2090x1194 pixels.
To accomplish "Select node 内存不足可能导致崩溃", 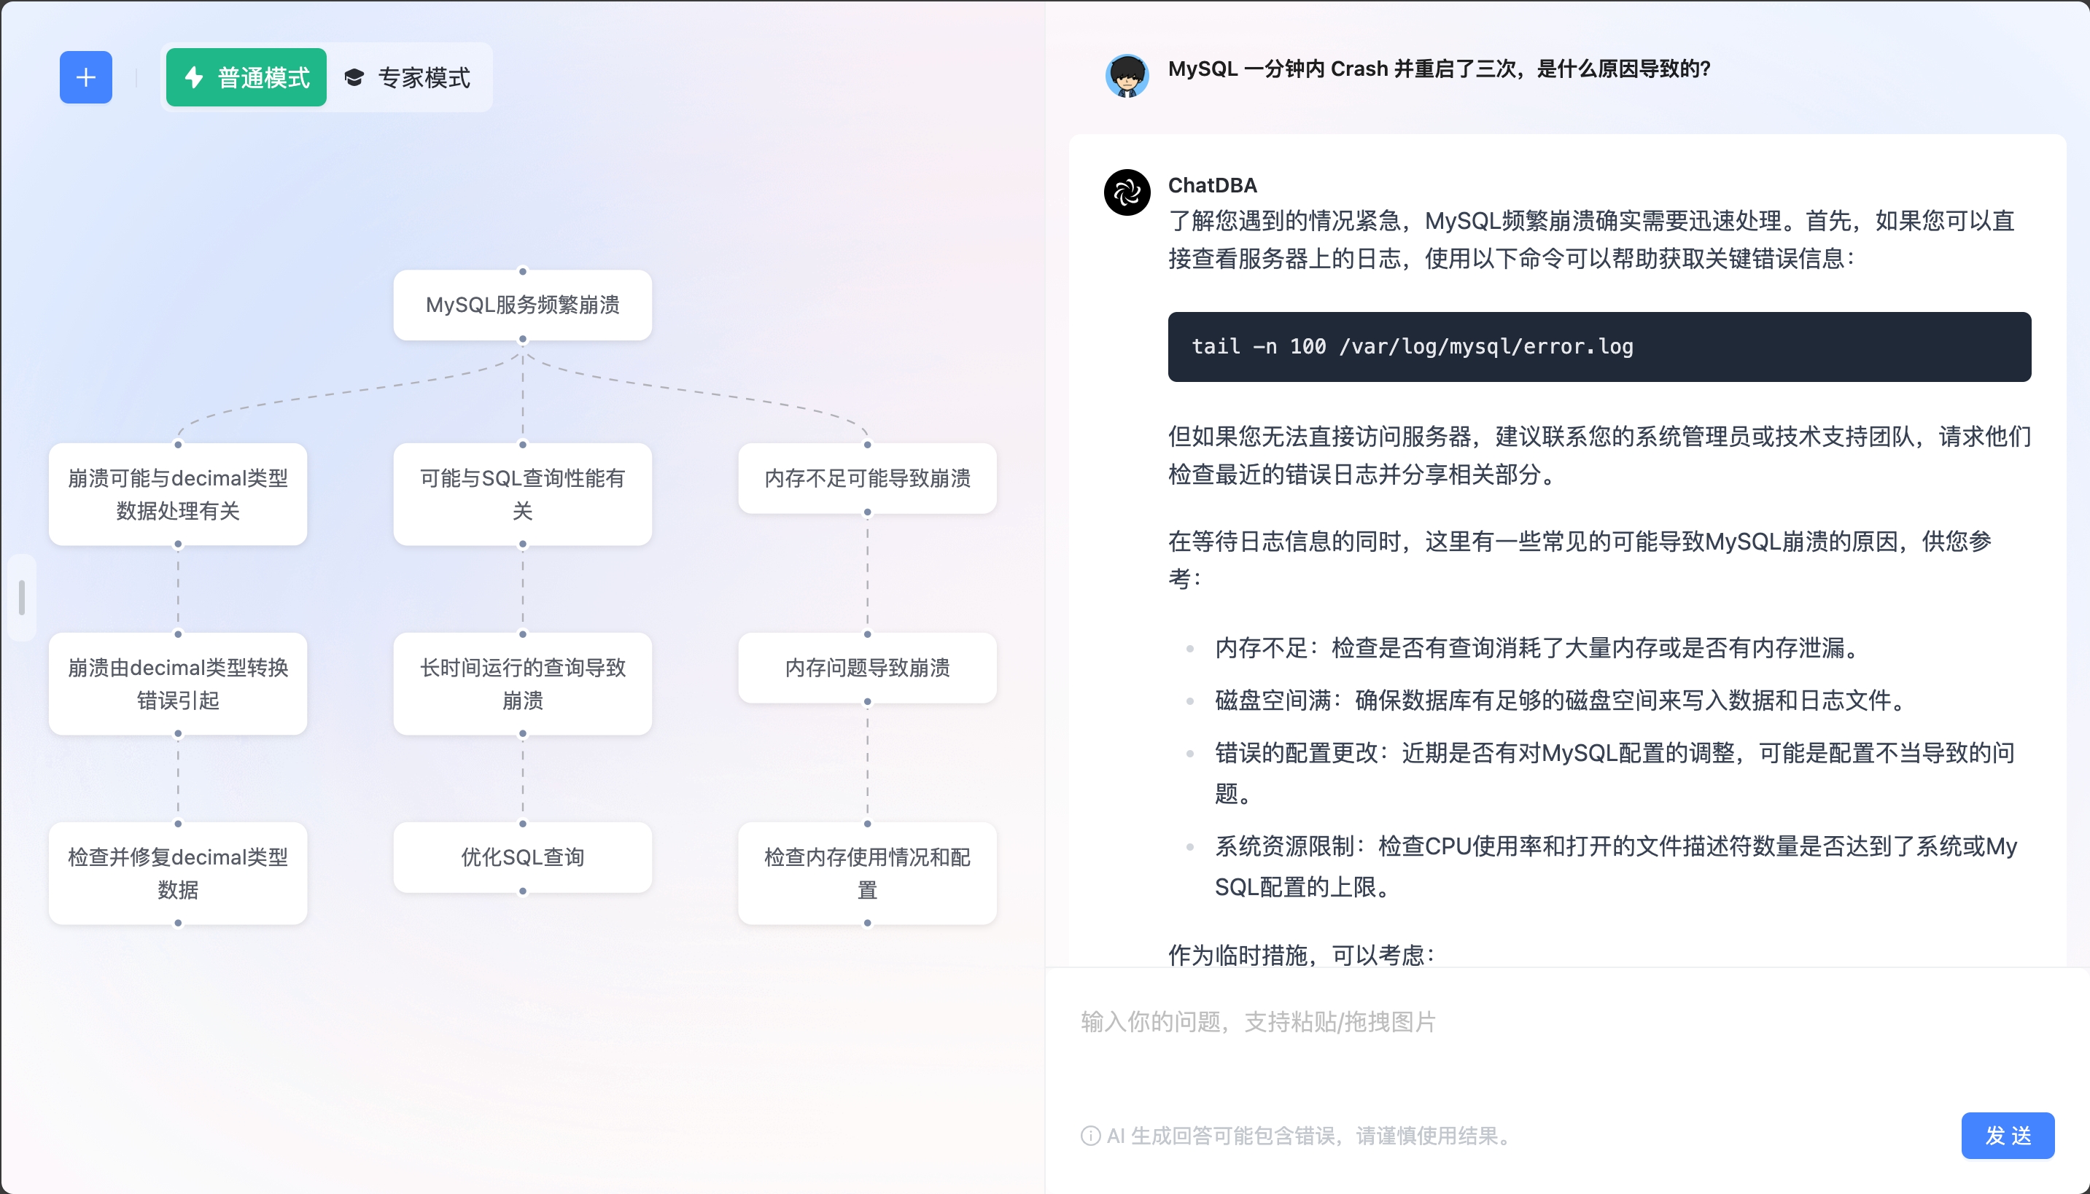I will pyautogui.click(x=867, y=479).
